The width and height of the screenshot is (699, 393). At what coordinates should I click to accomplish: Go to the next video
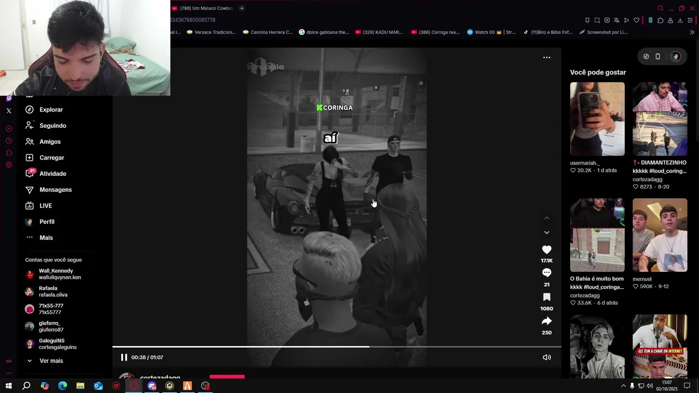tap(547, 233)
